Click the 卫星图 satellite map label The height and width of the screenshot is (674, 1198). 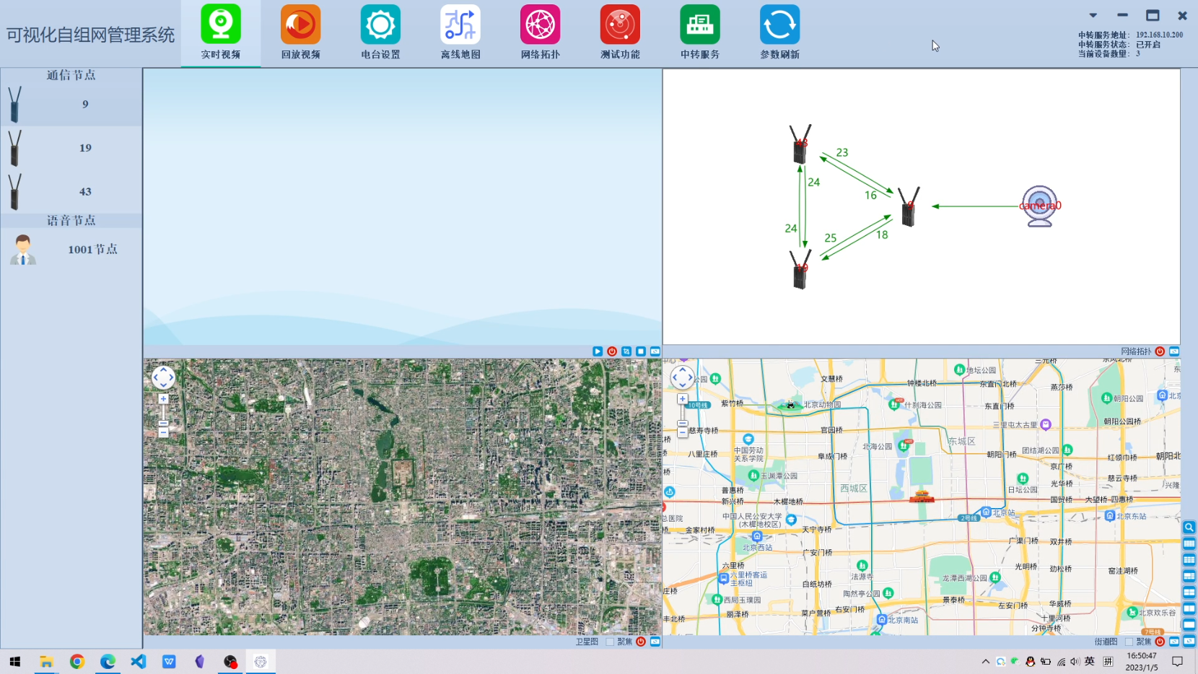tap(587, 642)
